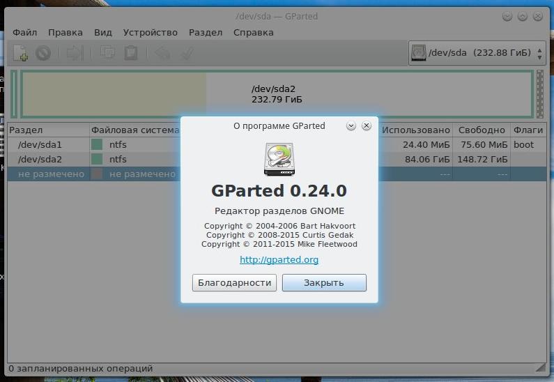Open the Файл menu
This screenshot has width=554, height=382.
(x=24, y=33)
